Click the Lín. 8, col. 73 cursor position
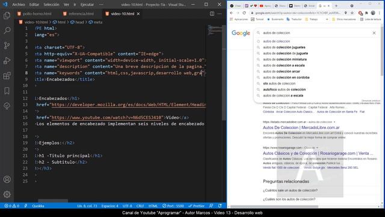385x217 pixels. click(87, 206)
